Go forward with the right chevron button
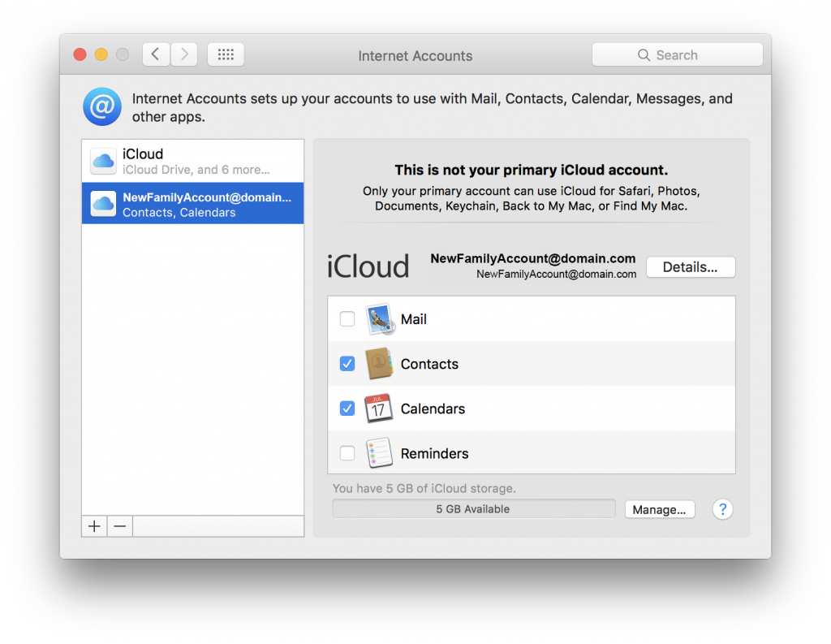The image size is (831, 644). pos(184,54)
